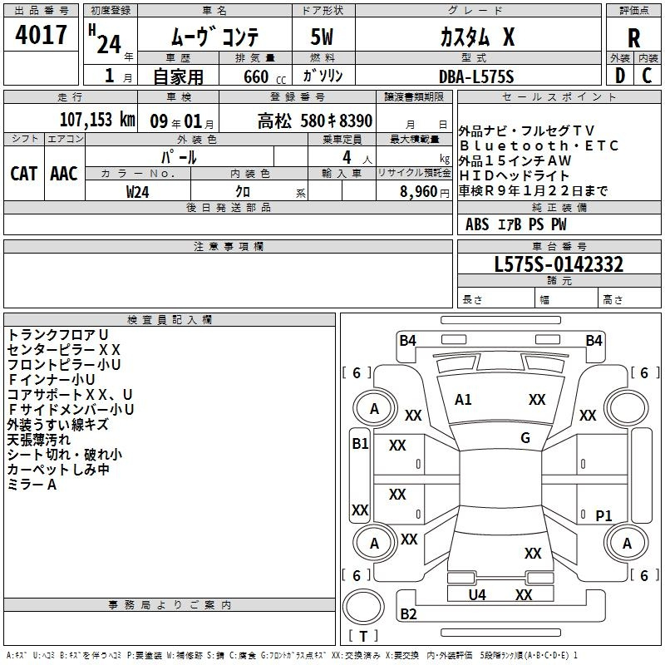Image resolution: width=665 pixels, height=665 pixels.
Task: Click the recycle deposit 8,960円
Action: 425,192
